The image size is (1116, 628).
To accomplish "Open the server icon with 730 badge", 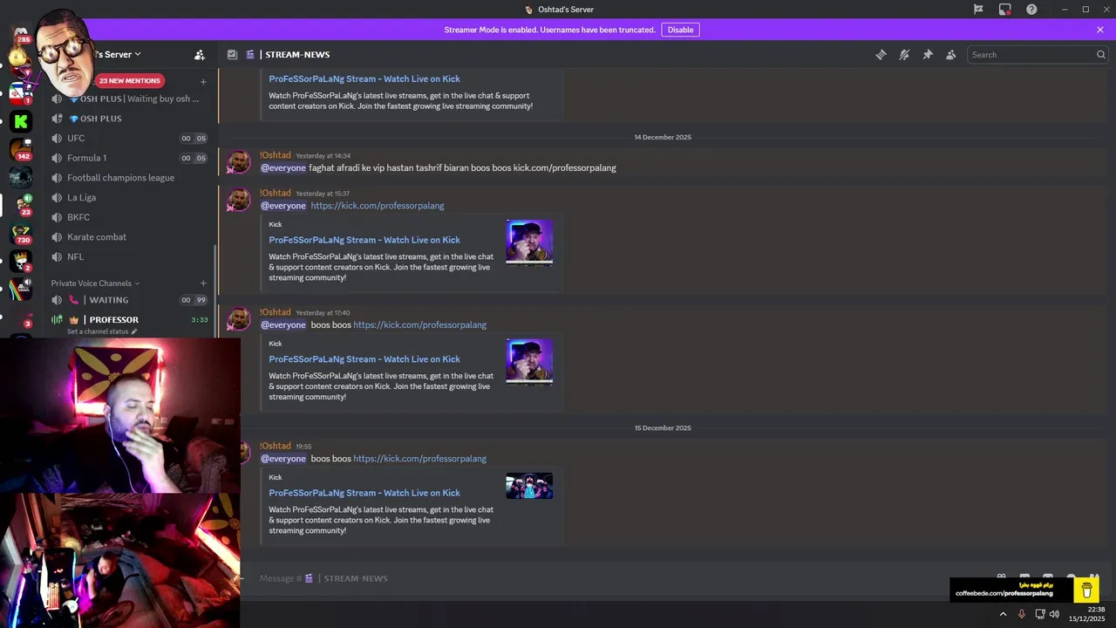I will coord(21,233).
